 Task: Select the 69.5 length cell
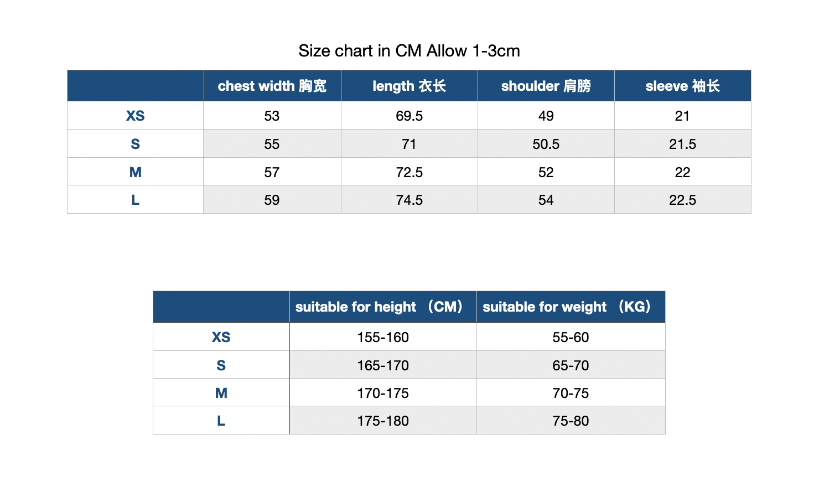[x=409, y=116]
